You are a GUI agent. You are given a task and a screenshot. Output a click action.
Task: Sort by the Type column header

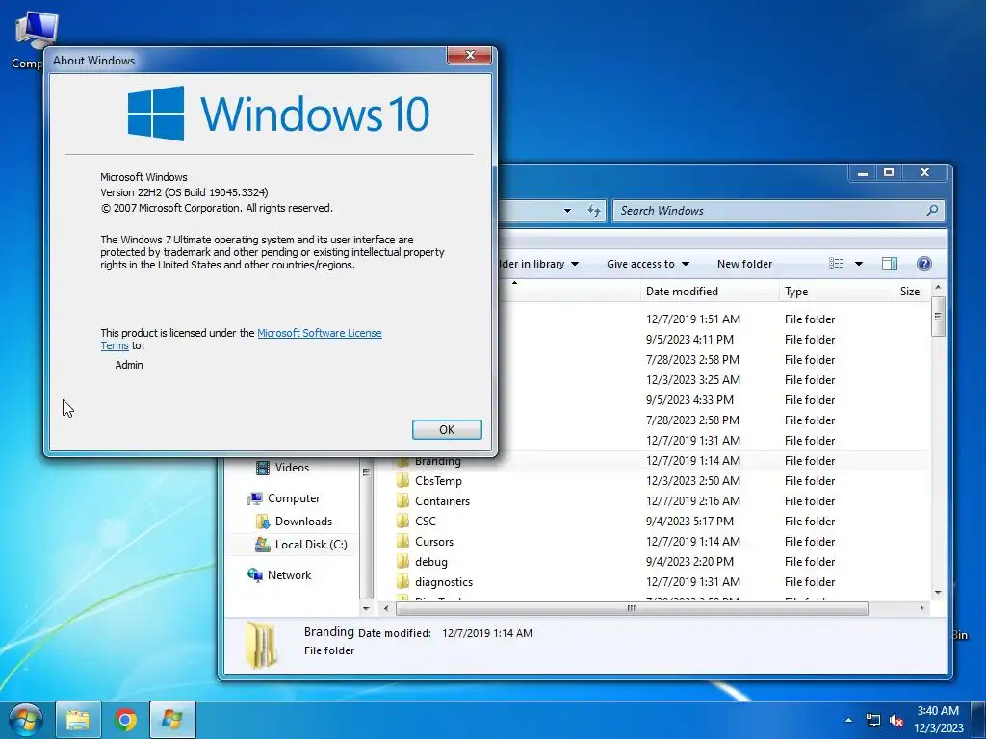[x=837, y=291]
